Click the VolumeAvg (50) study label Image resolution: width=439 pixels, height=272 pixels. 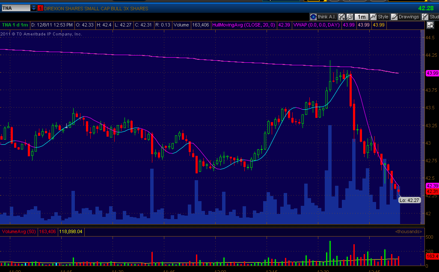coord(19,231)
